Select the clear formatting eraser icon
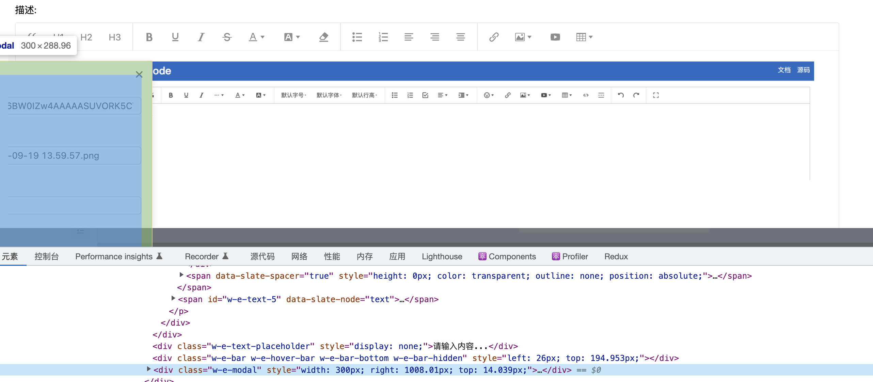Screen dimensions: 873x382 tap(324, 37)
